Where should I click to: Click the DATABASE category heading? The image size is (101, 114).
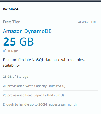point(11,9)
